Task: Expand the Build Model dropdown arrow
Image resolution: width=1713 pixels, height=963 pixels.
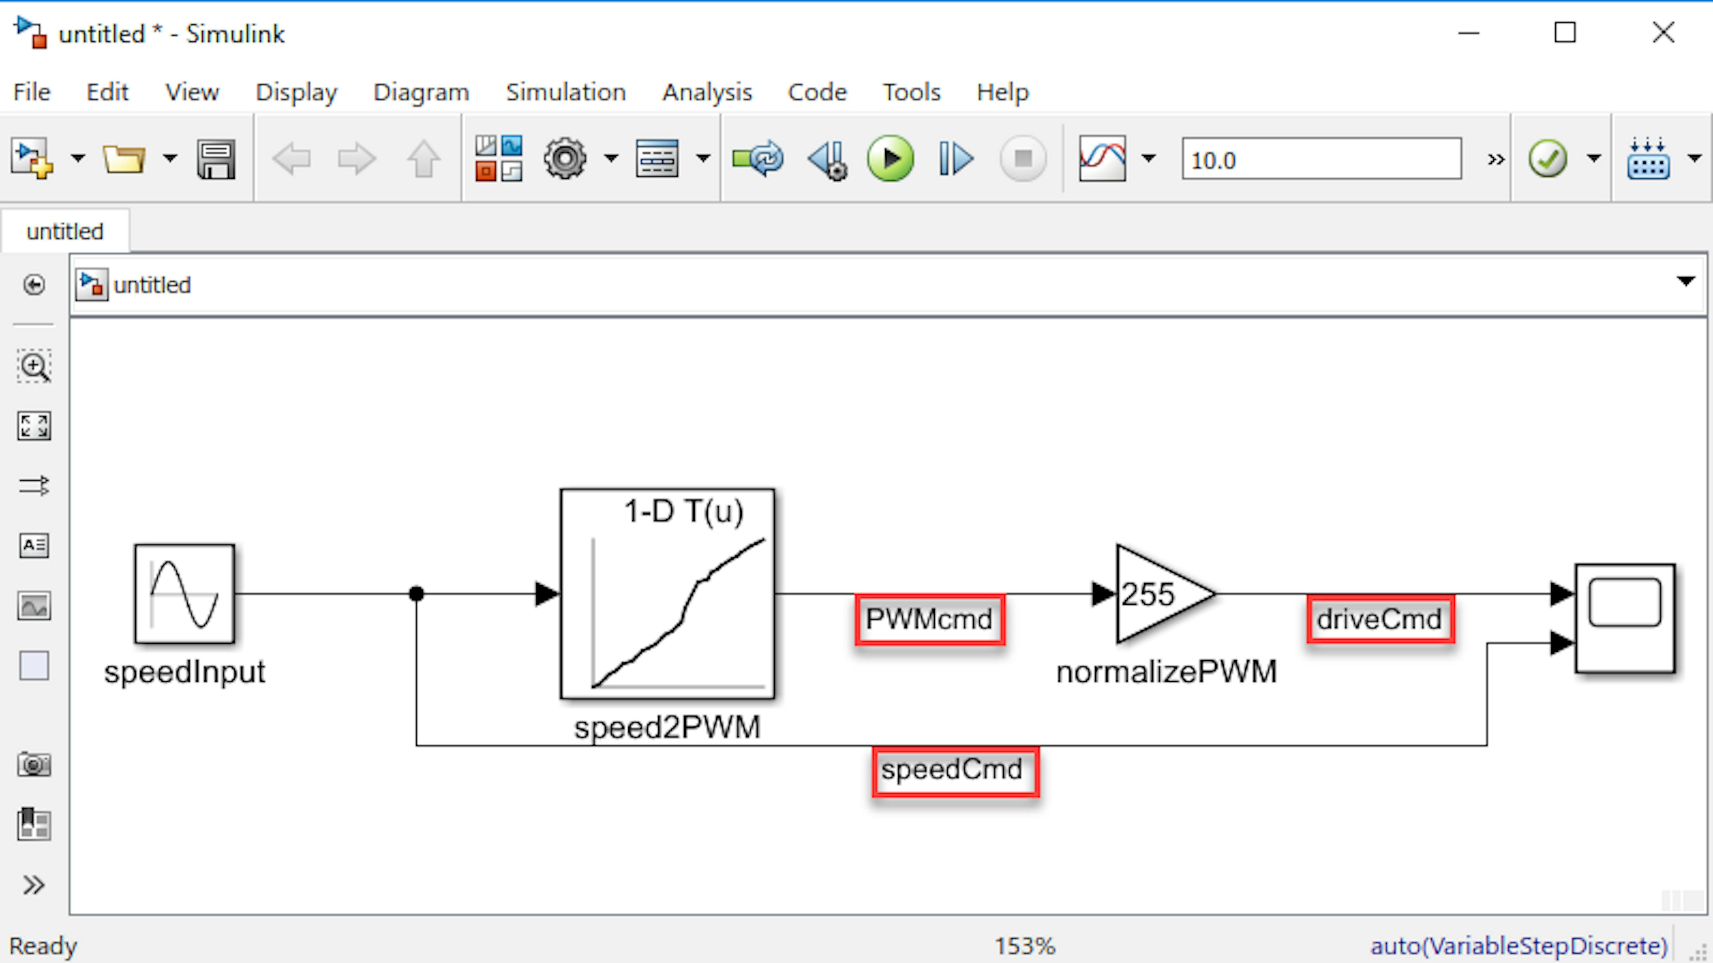Action: [x=1694, y=159]
